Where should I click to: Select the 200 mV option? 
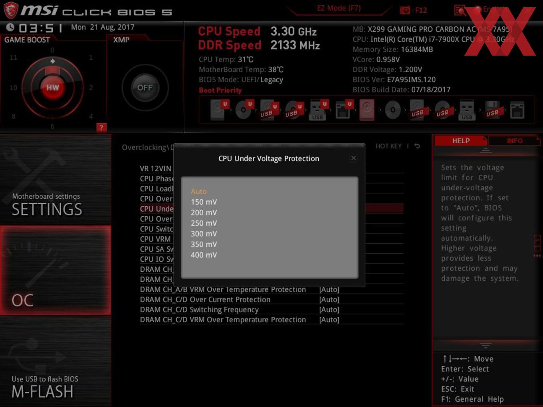(204, 212)
